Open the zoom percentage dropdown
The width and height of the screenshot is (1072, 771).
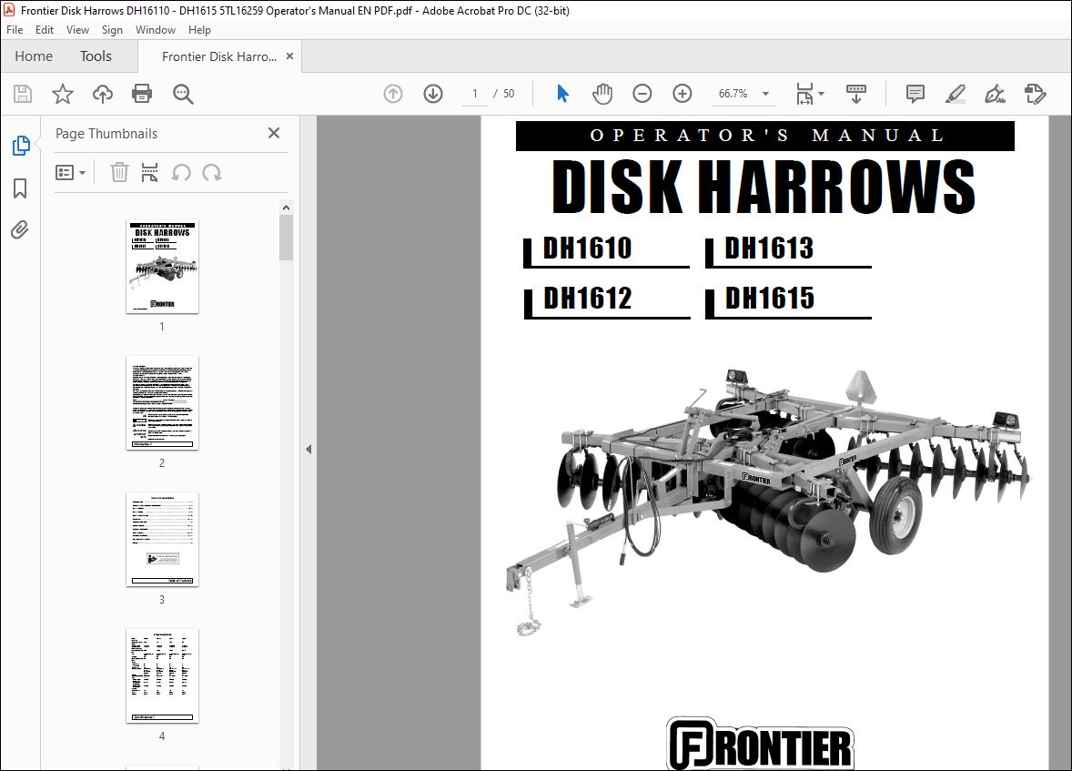[x=765, y=94]
